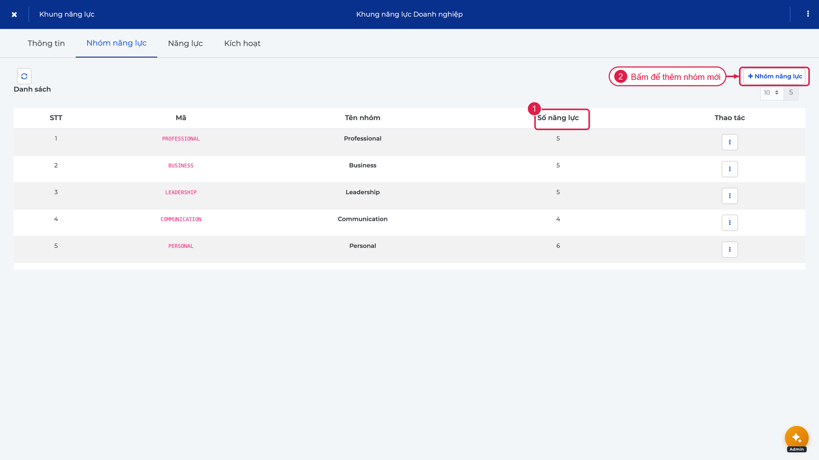
Task: Switch to the Thông tin tab
Action: click(46, 43)
